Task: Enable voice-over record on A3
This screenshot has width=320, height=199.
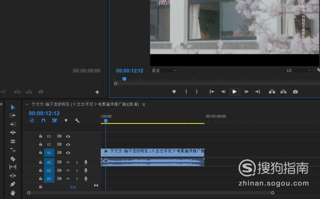Action: (x=86, y=179)
